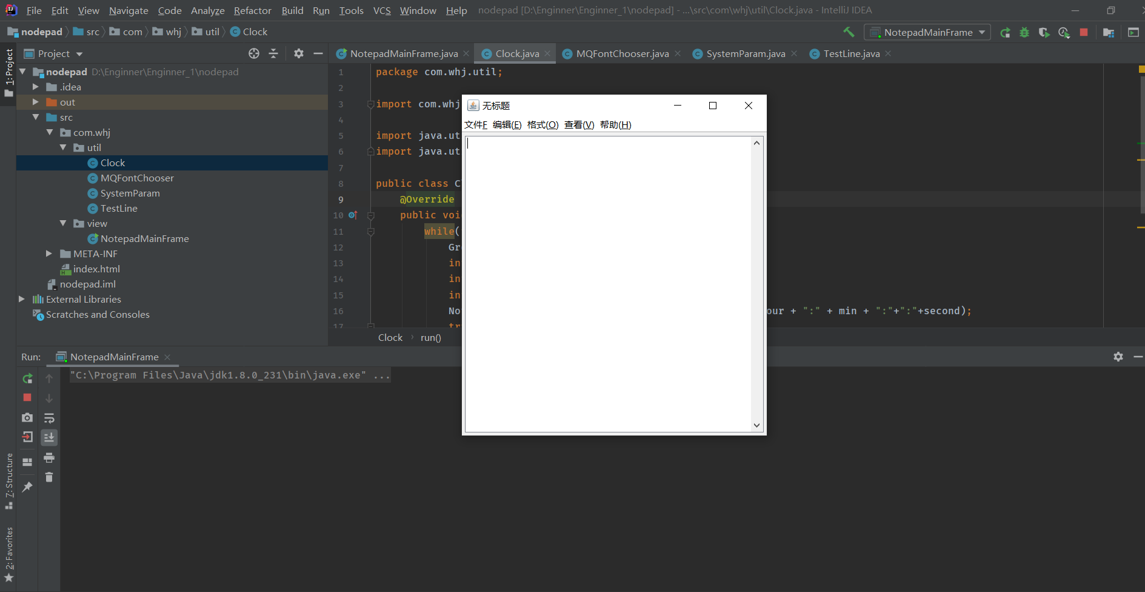Open Project Structure icon in toolbar

tap(1109, 33)
